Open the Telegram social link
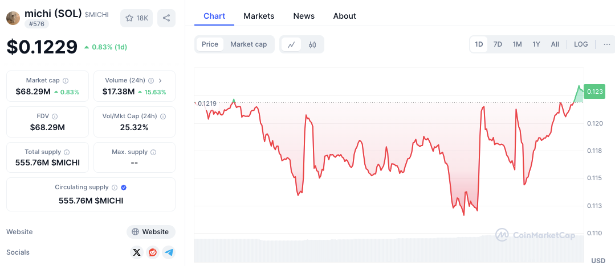The height and width of the screenshot is (266, 615). [169, 252]
